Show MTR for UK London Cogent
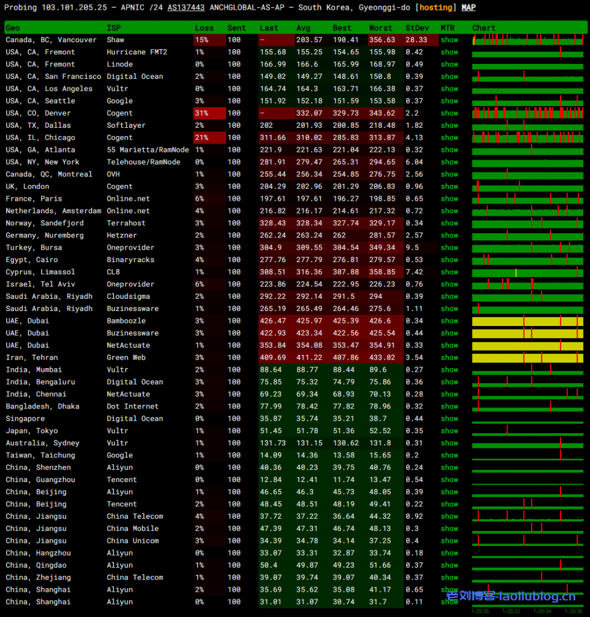This screenshot has height=617, width=590. point(449,186)
